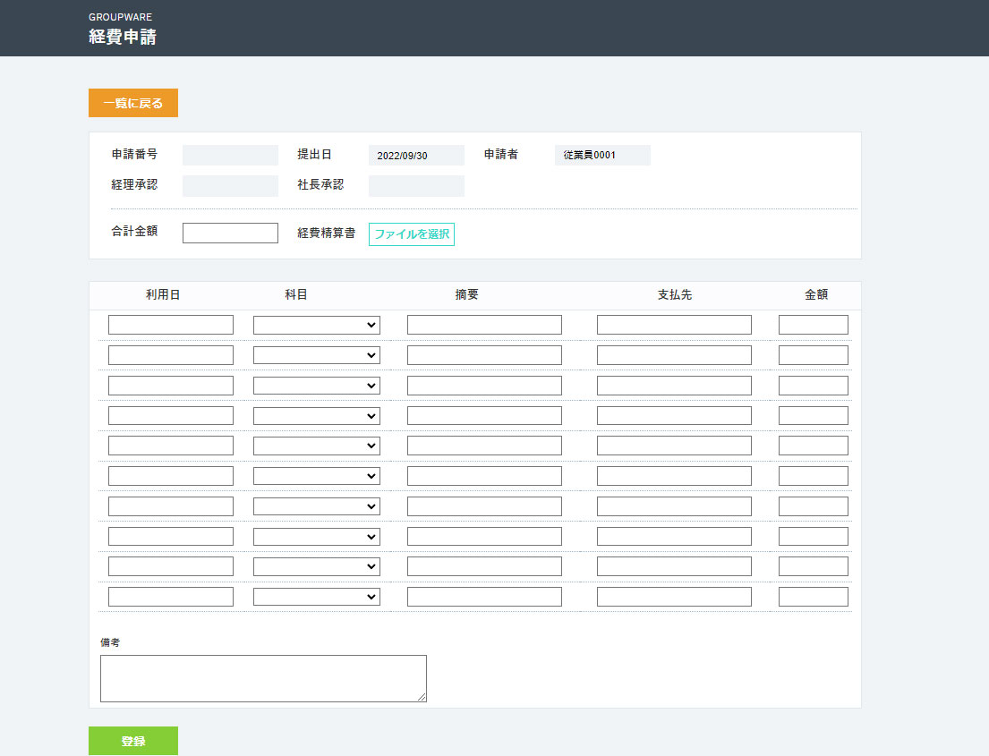This screenshot has height=756, width=989.
Task: Click the 利用日 field in first row
Action: tap(170, 325)
